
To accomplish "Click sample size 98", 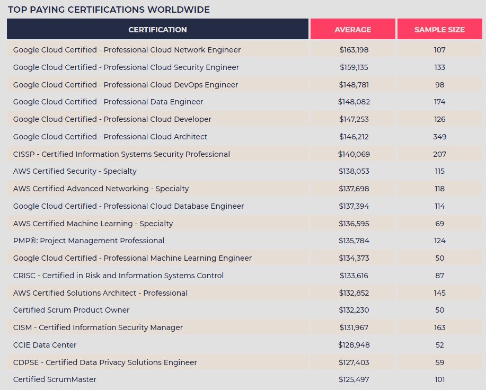I will 439,85.
